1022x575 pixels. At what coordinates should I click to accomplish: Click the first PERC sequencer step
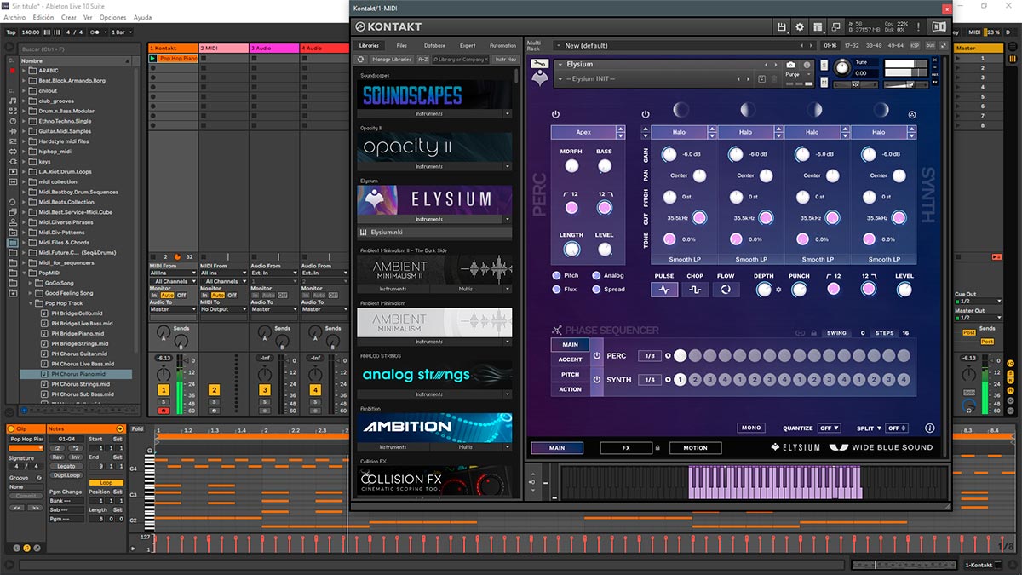[x=680, y=356]
